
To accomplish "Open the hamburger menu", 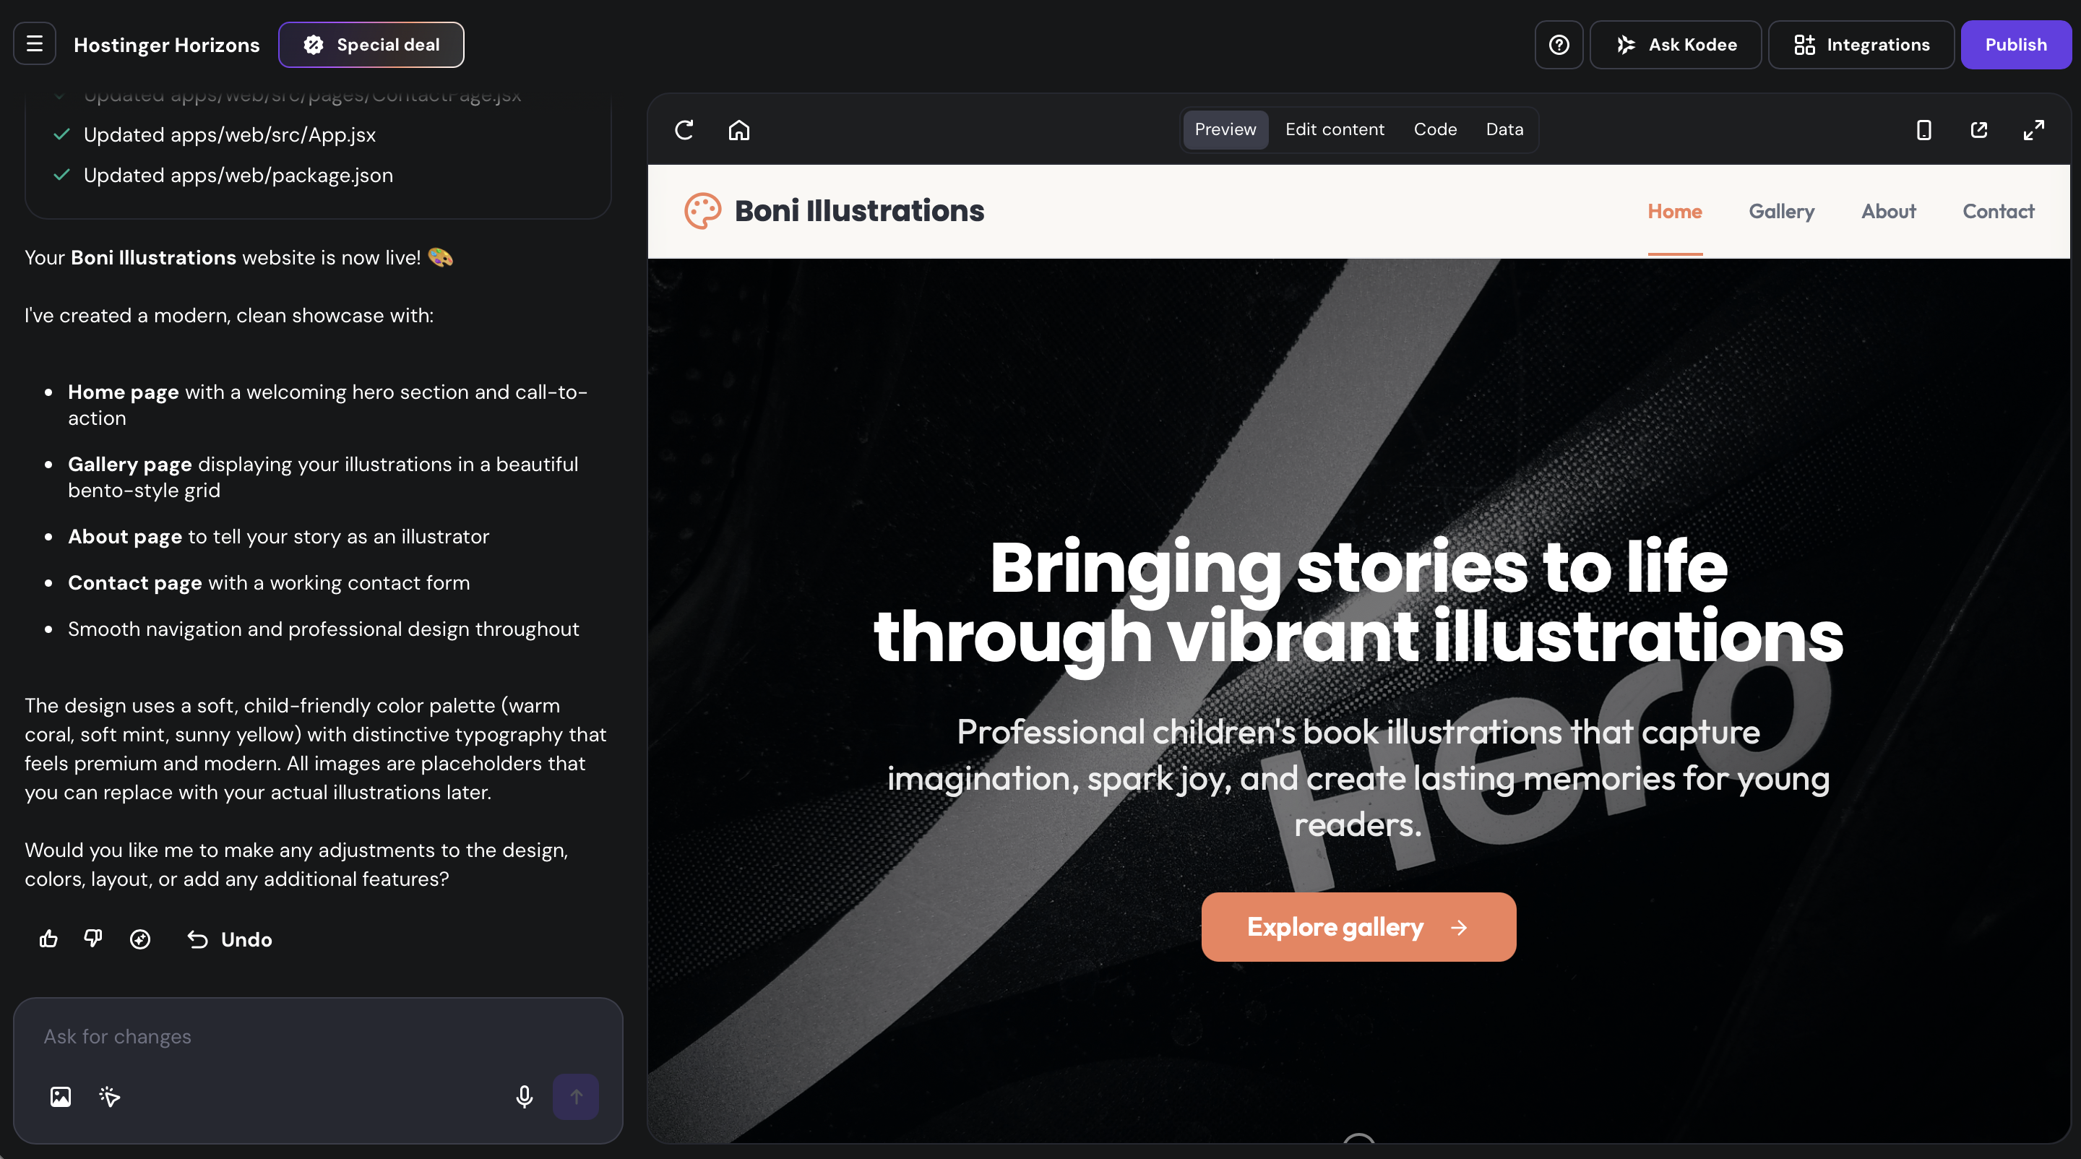I will tap(34, 43).
